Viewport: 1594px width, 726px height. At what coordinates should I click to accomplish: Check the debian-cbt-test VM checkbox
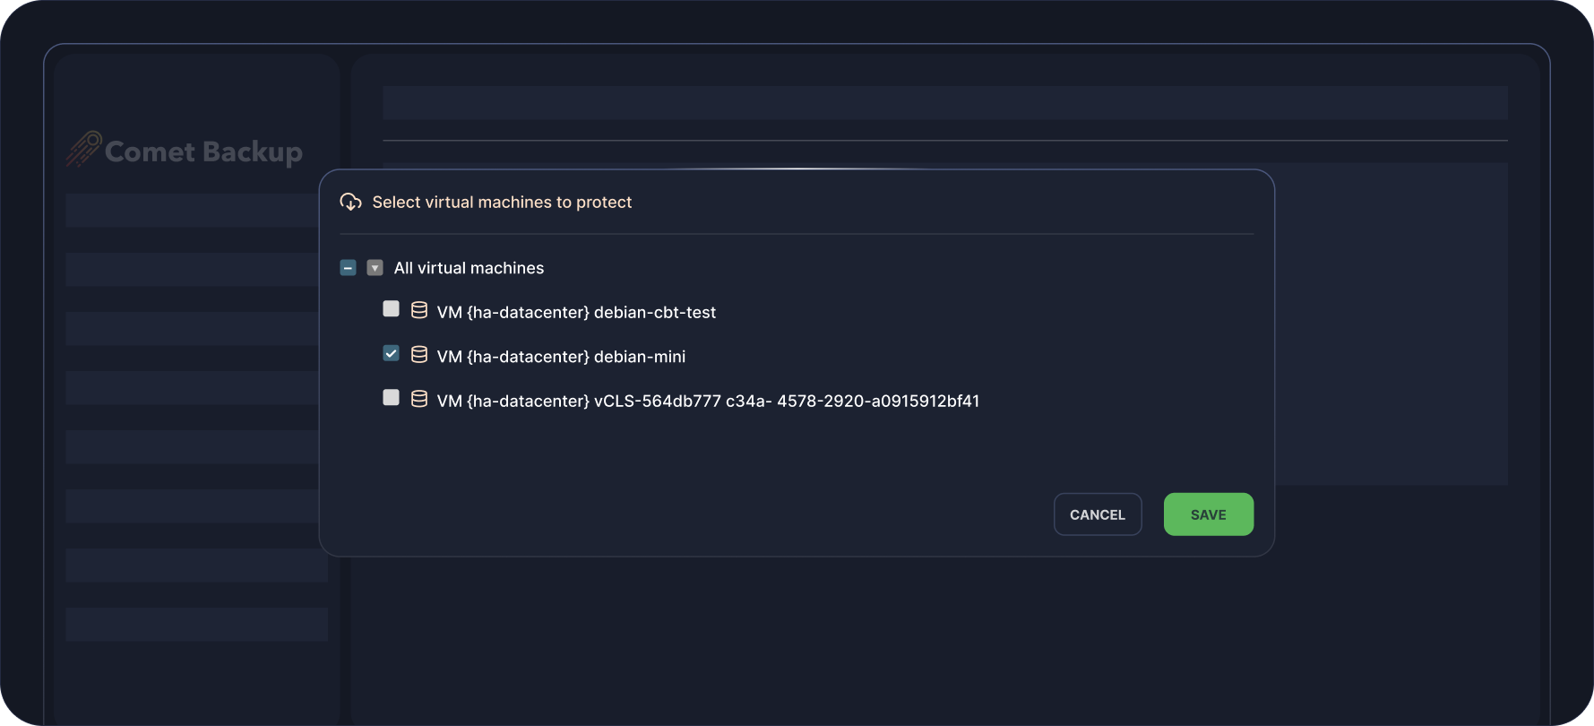[x=391, y=309]
